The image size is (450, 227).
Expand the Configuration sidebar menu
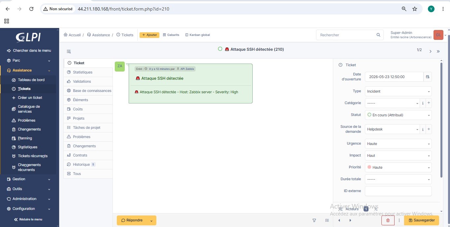29,209
